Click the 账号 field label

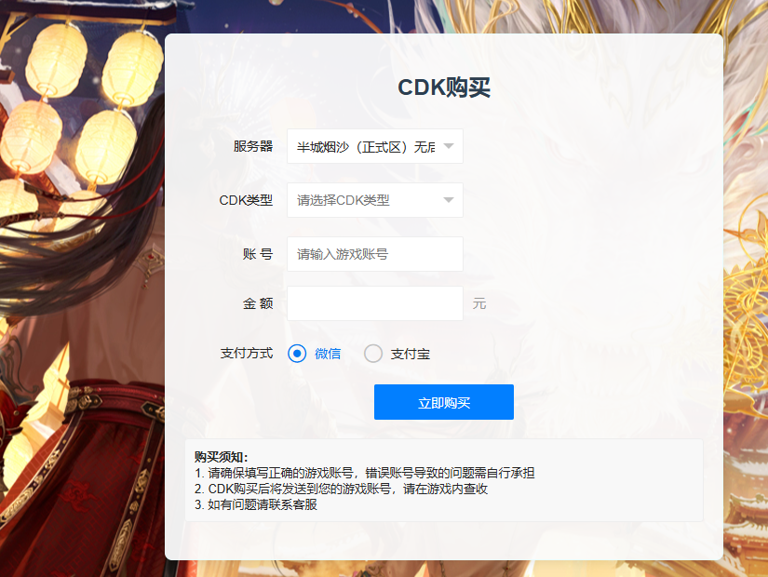pos(258,254)
